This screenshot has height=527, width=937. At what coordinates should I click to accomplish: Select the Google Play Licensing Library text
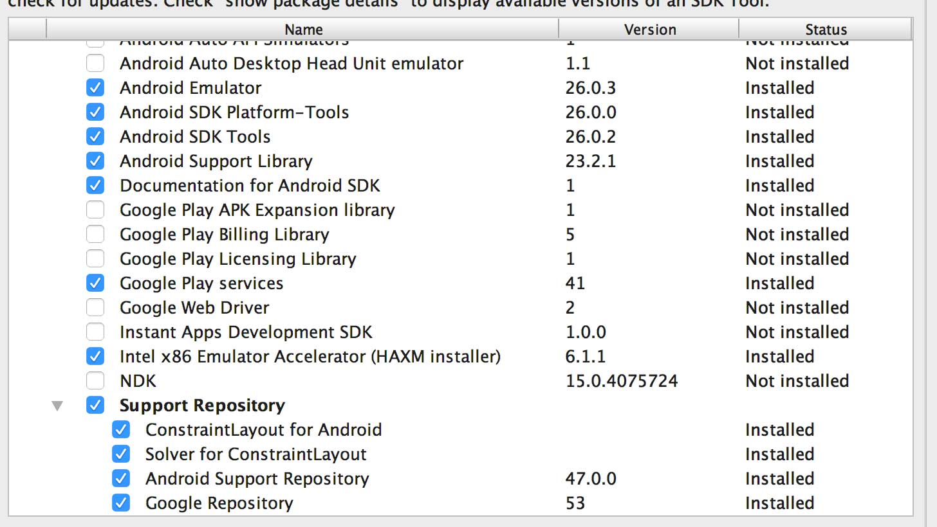click(238, 259)
